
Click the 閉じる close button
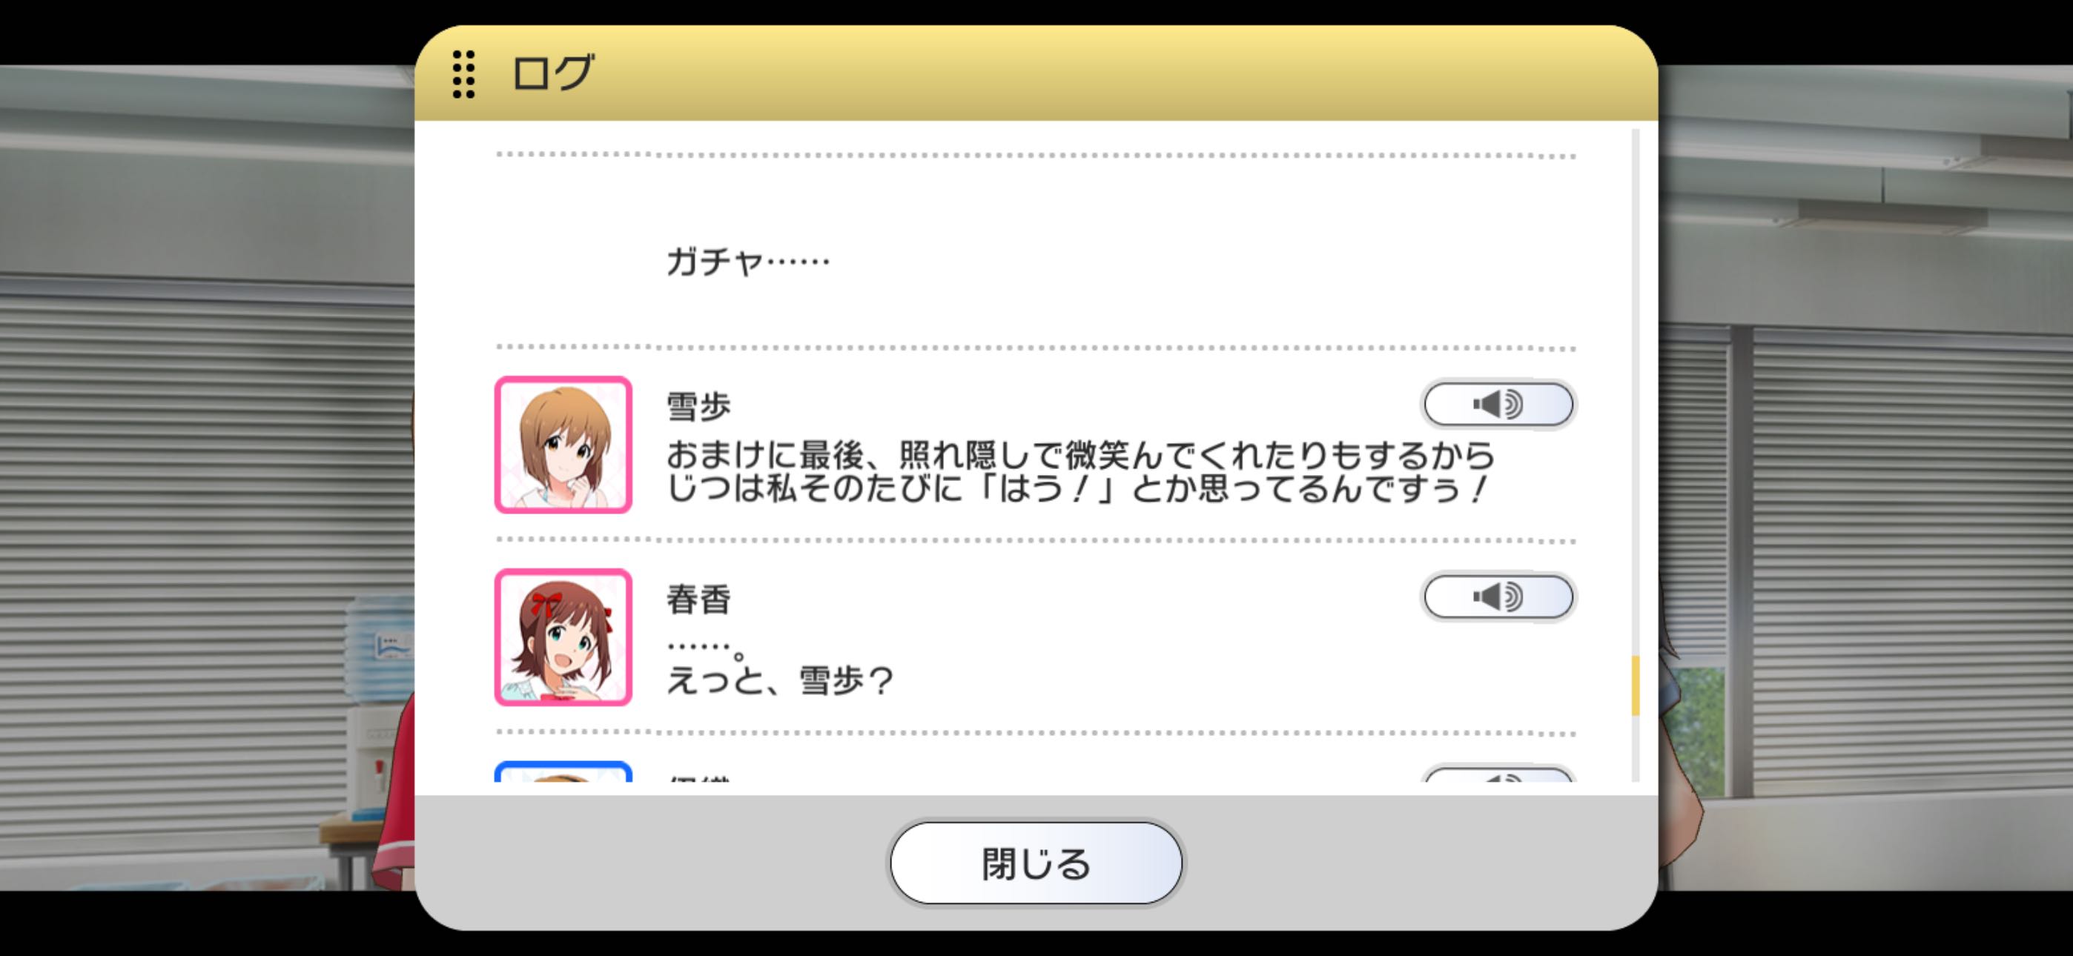point(1036,863)
